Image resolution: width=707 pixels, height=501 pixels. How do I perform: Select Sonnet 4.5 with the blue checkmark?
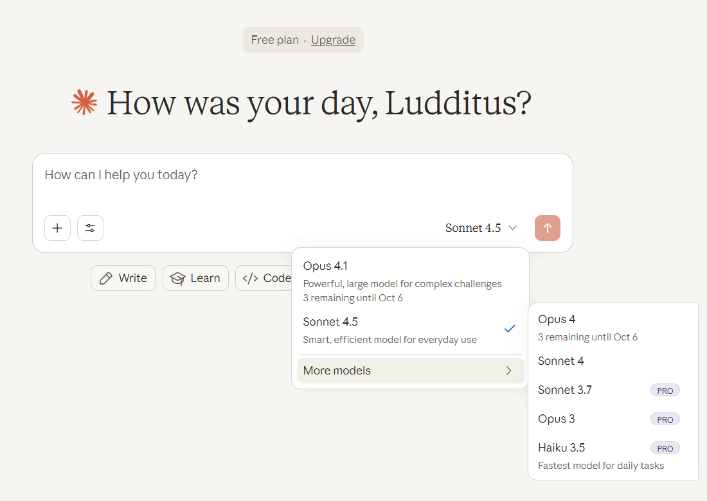(x=410, y=331)
